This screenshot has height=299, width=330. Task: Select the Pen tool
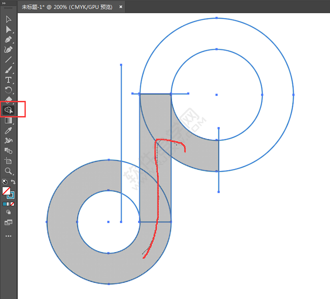click(x=8, y=40)
